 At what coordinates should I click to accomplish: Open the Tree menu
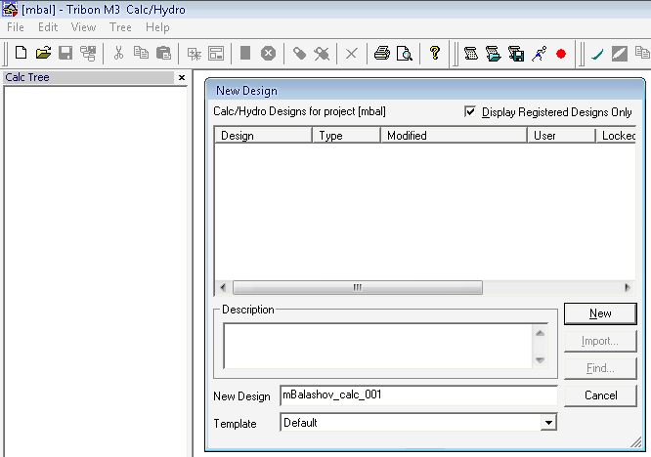point(120,27)
